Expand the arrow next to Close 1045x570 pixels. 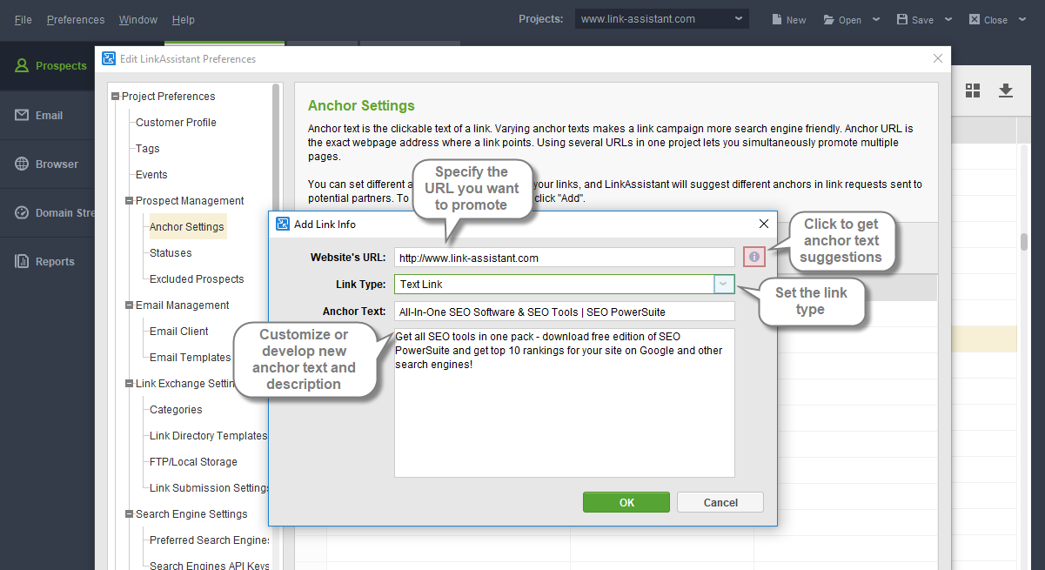[x=1022, y=19]
